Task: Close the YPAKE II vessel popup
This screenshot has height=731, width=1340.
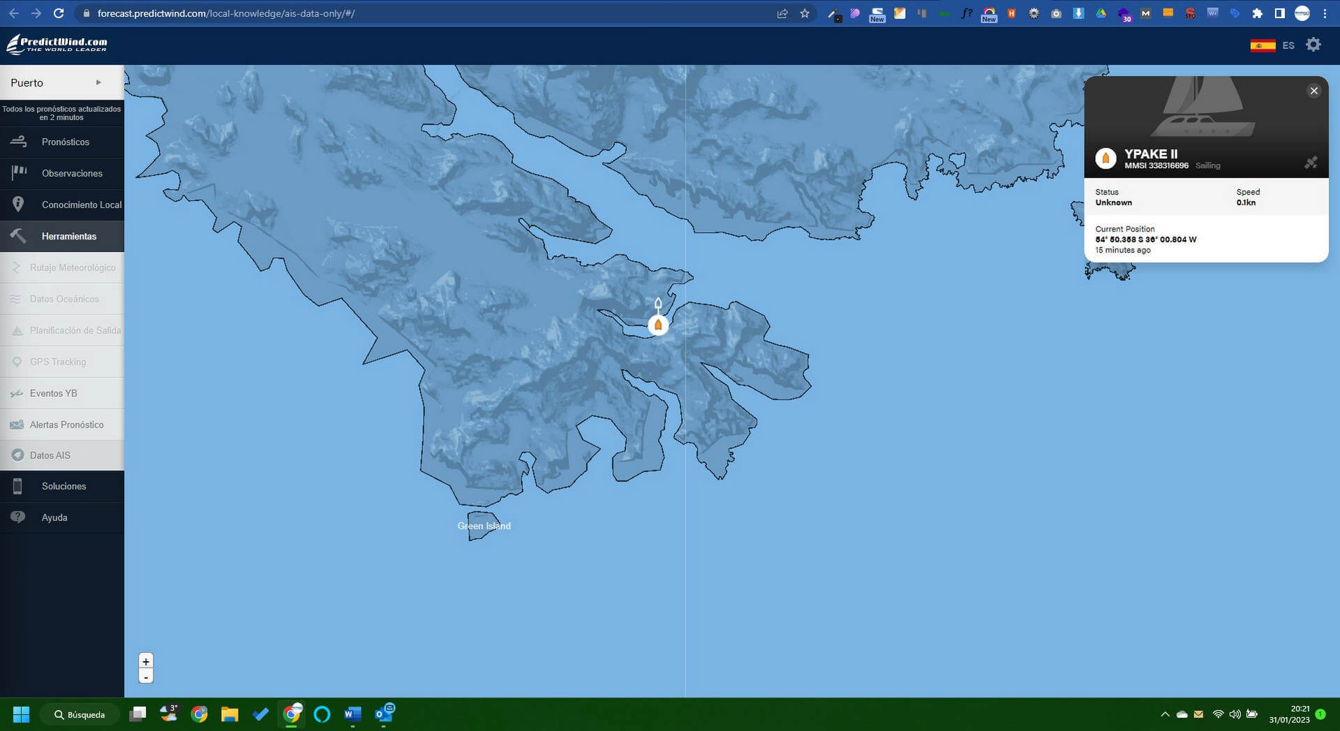Action: (1314, 91)
